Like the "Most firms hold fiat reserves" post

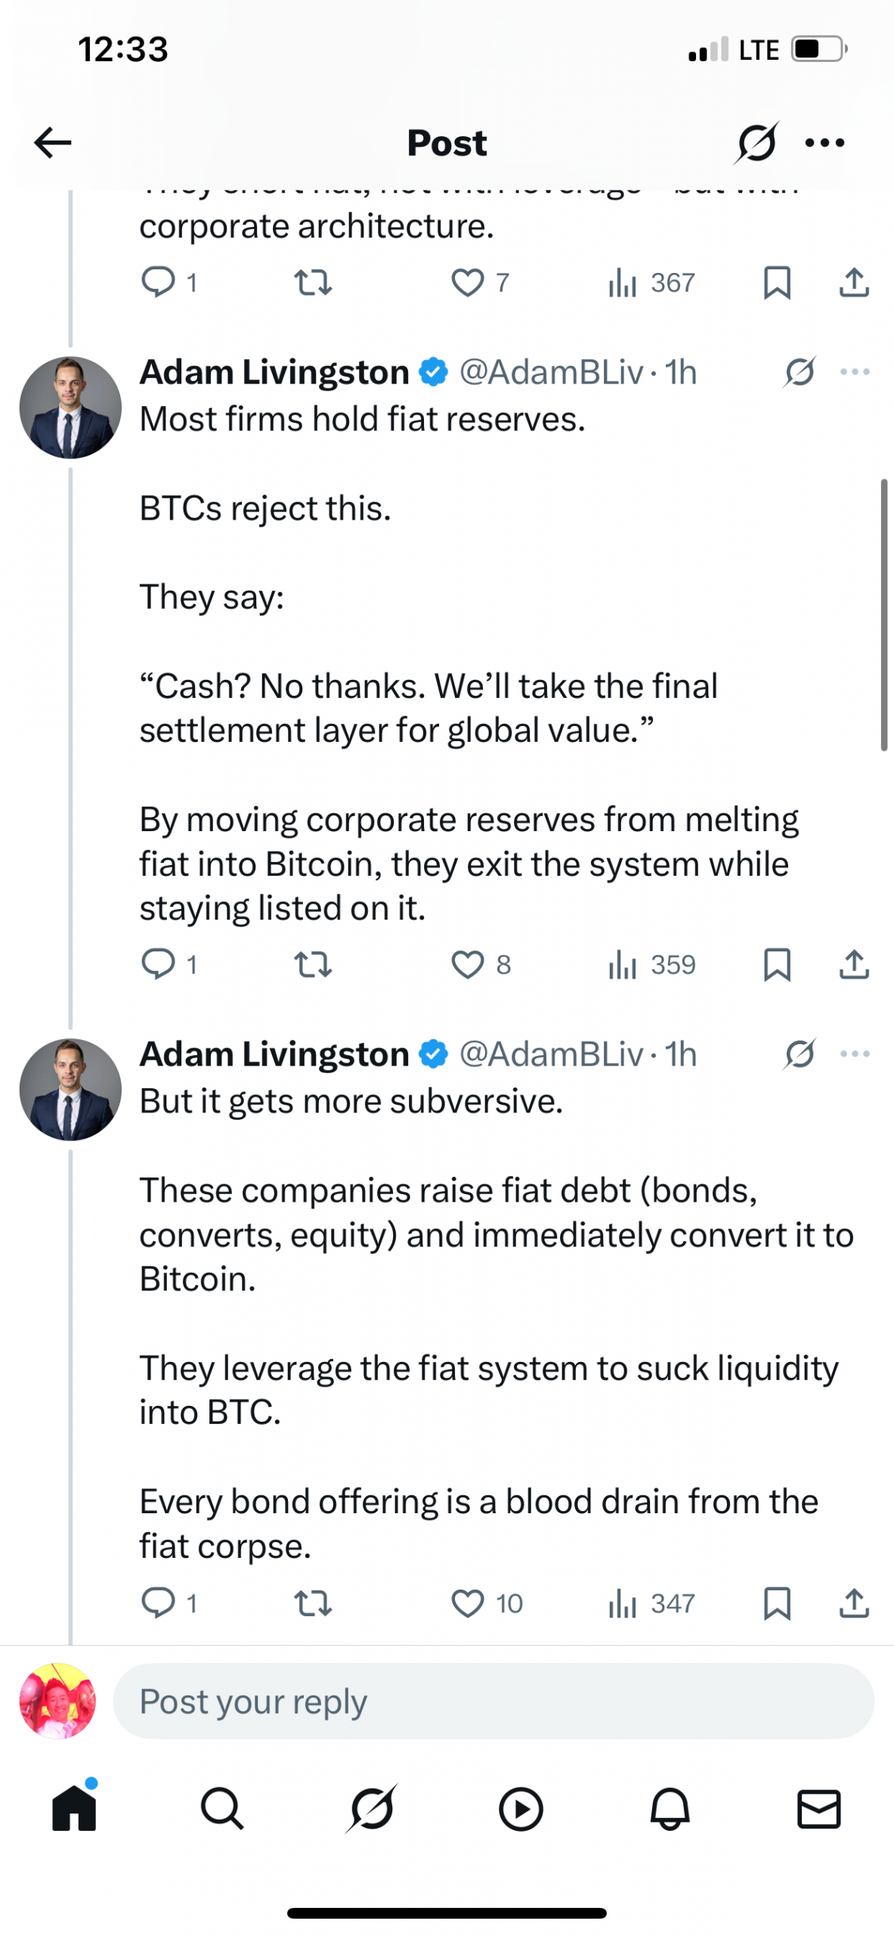(467, 964)
